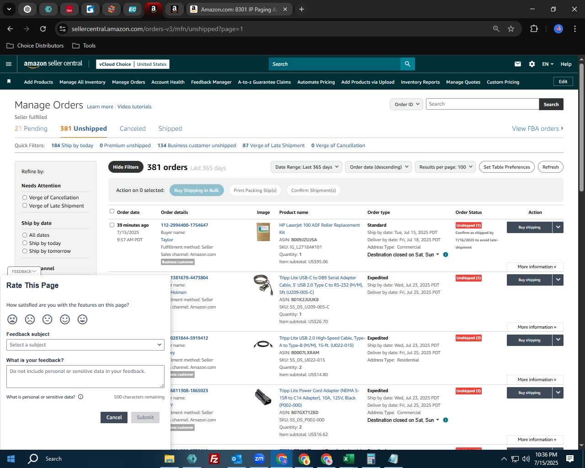This screenshot has width=585, height=468.
Task: Select Verge of Cancellation radio filter
Action: pyautogui.click(x=25, y=197)
